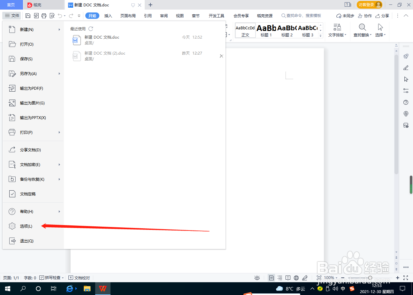
Task: Switch to 审阅 ribbon tab
Action: [x=164, y=16]
